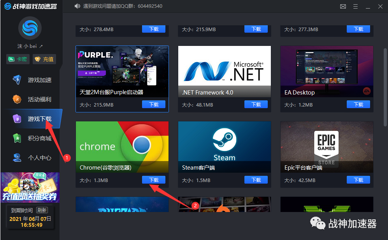Select the EA Desktop thumbnail
The image size is (388, 240).
pyautogui.click(x=327, y=72)
